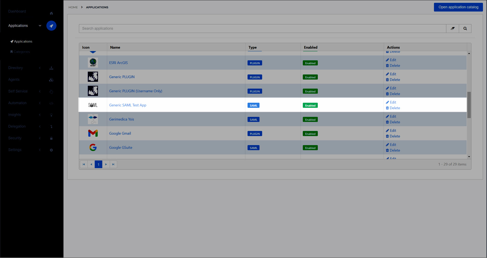The image size is (487, 258).
Task: Click the Delegation icon in sidebar
Action: pos(51,127)
